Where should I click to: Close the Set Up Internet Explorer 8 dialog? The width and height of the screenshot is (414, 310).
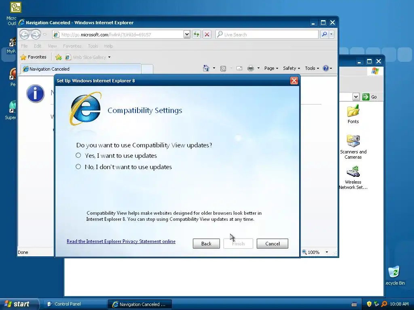click(294, 81)
